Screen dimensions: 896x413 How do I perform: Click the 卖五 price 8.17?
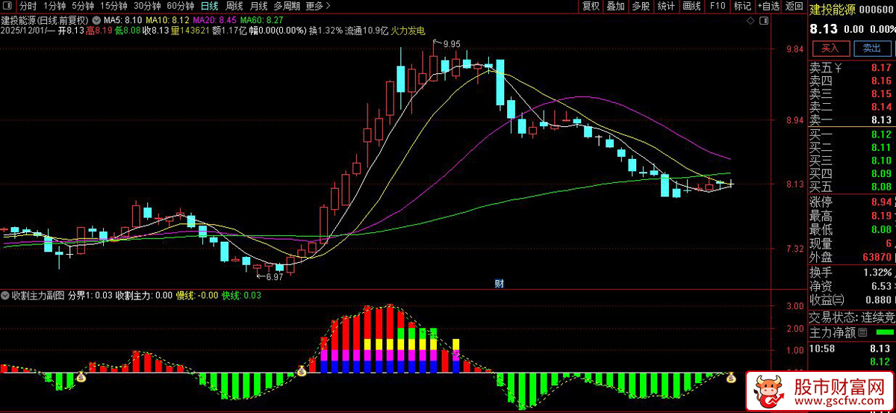[x=881, y=68]
